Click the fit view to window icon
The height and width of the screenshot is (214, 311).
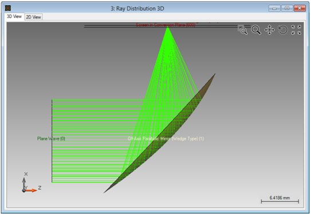[296, 30]
